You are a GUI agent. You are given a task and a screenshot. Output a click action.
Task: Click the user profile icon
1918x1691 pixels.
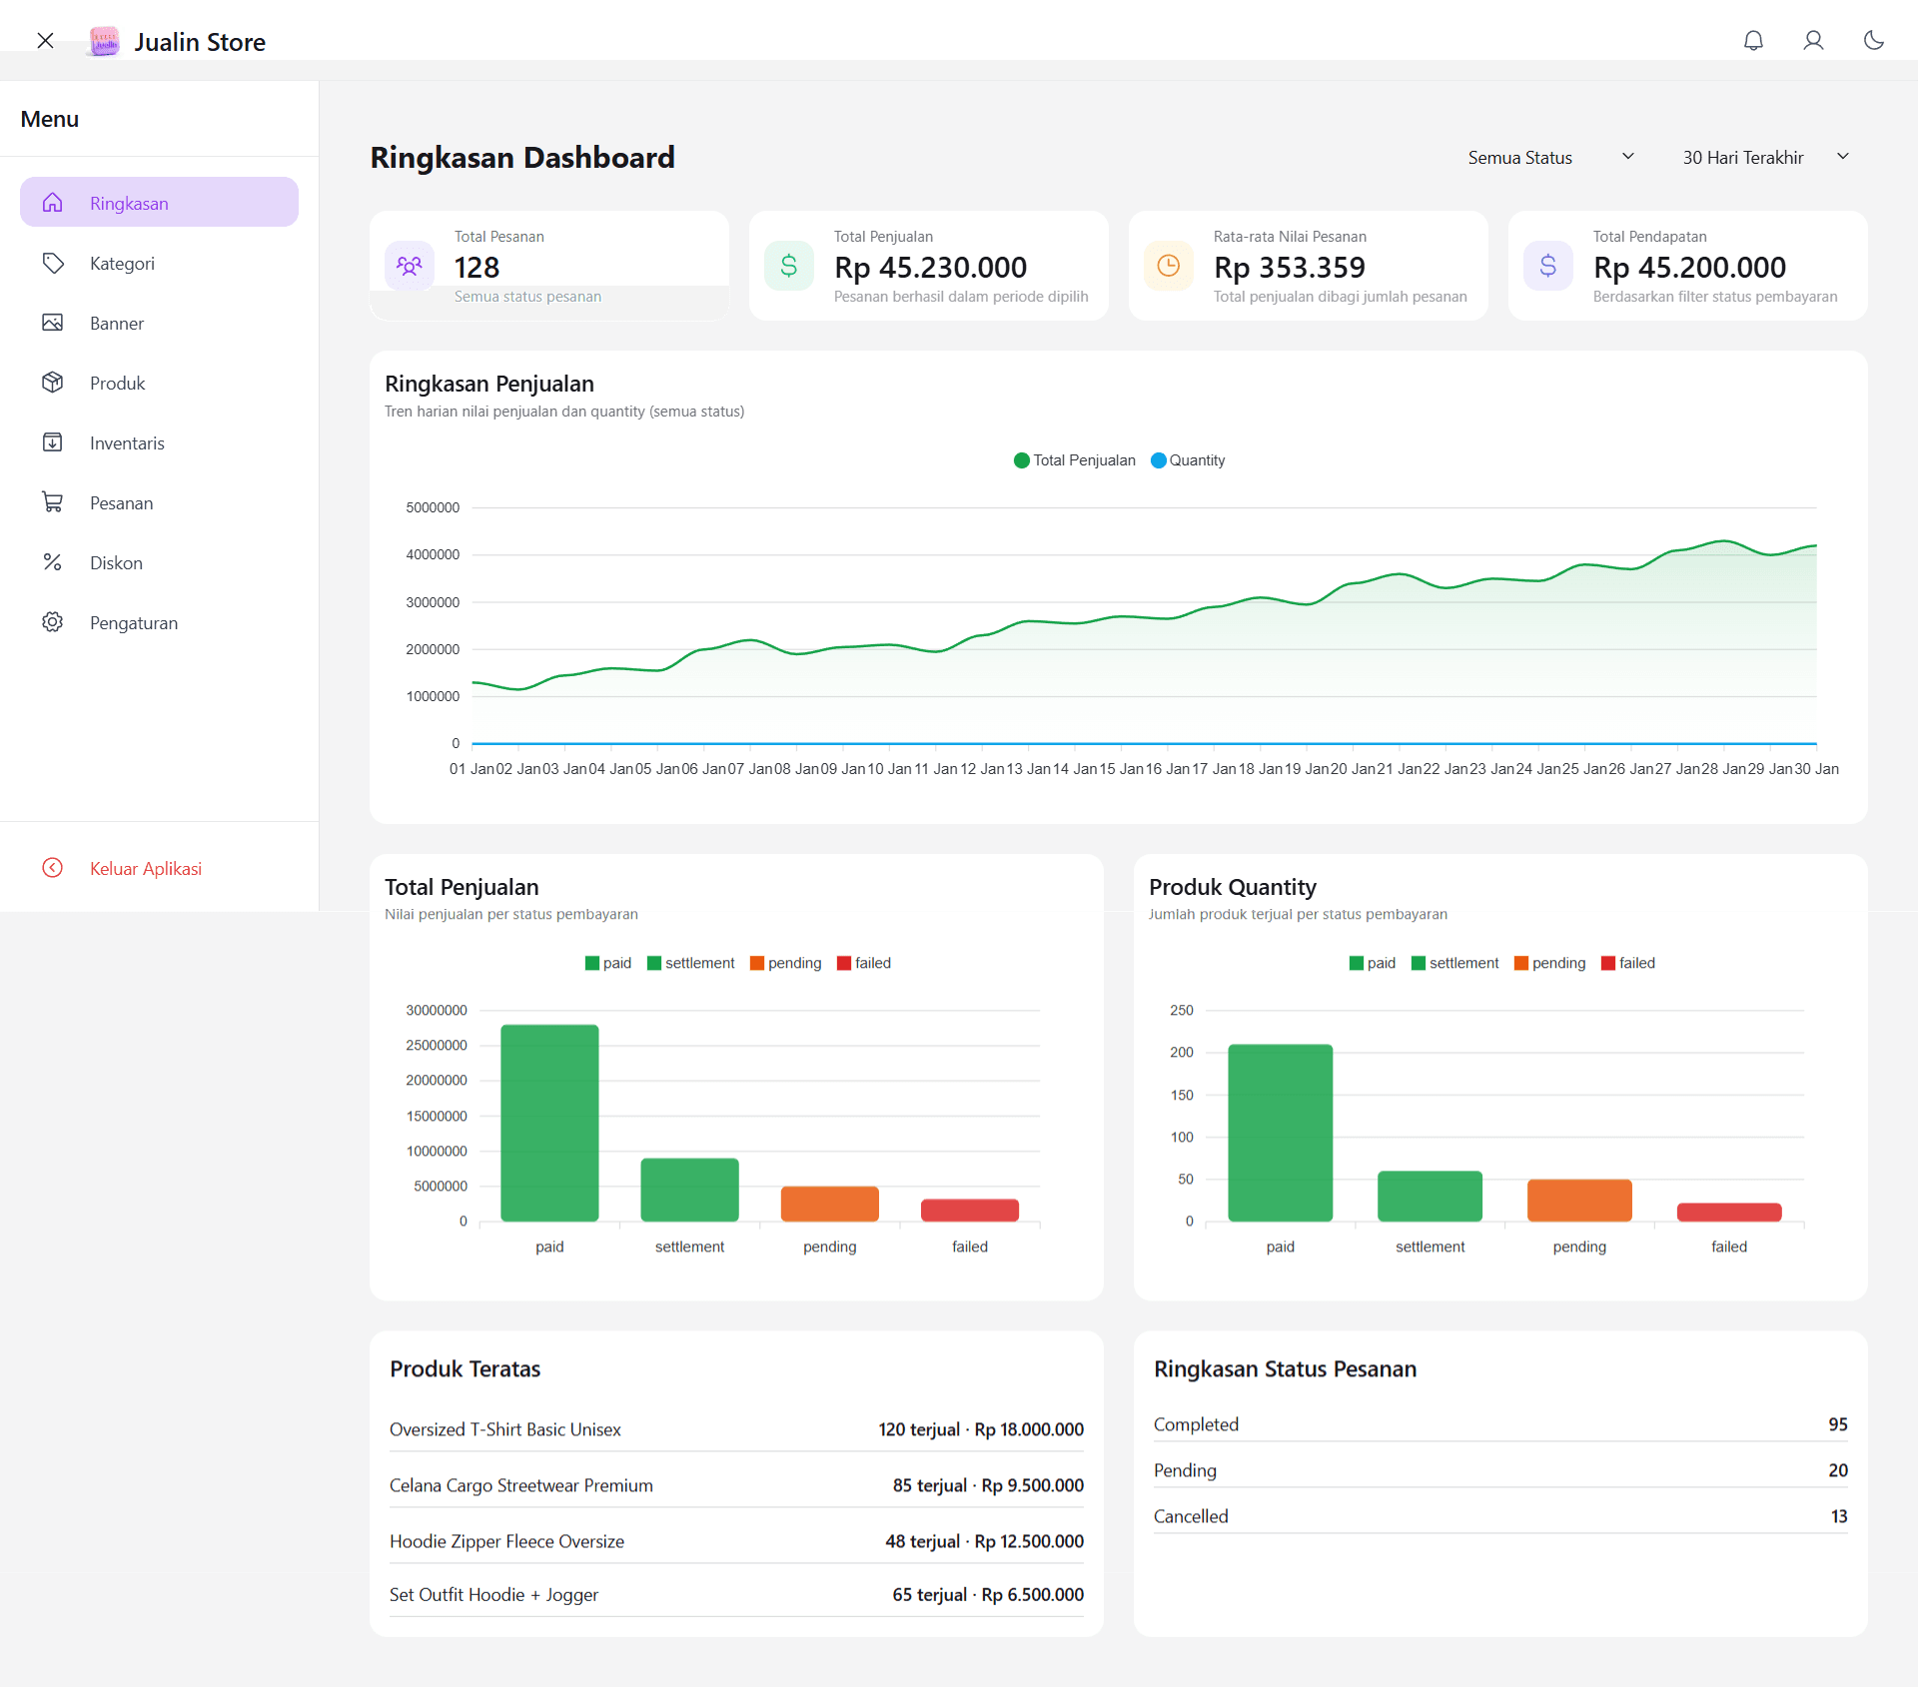point(1813,41)
